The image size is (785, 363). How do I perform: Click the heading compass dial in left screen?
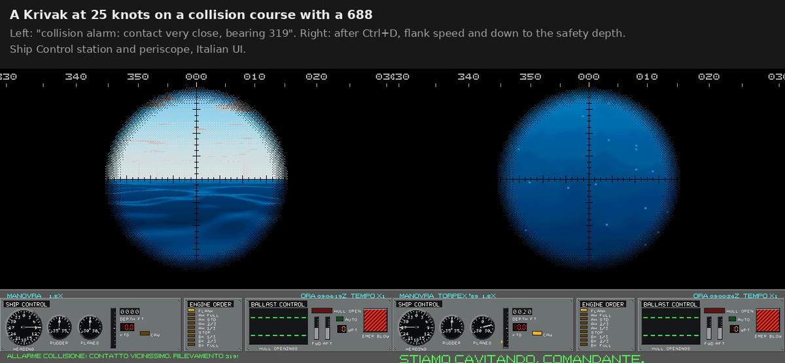pos(24,327)
